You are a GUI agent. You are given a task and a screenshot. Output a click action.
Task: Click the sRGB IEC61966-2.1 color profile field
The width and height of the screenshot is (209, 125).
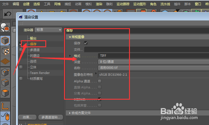(153, 75)
